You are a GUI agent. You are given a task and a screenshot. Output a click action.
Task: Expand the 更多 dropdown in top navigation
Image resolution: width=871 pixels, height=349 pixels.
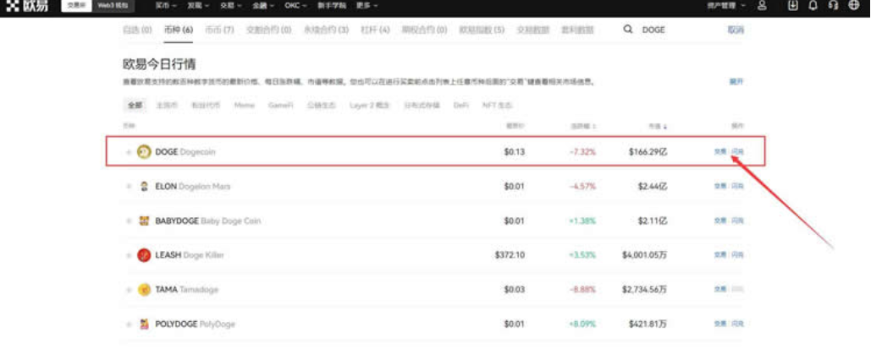[367, 6]
